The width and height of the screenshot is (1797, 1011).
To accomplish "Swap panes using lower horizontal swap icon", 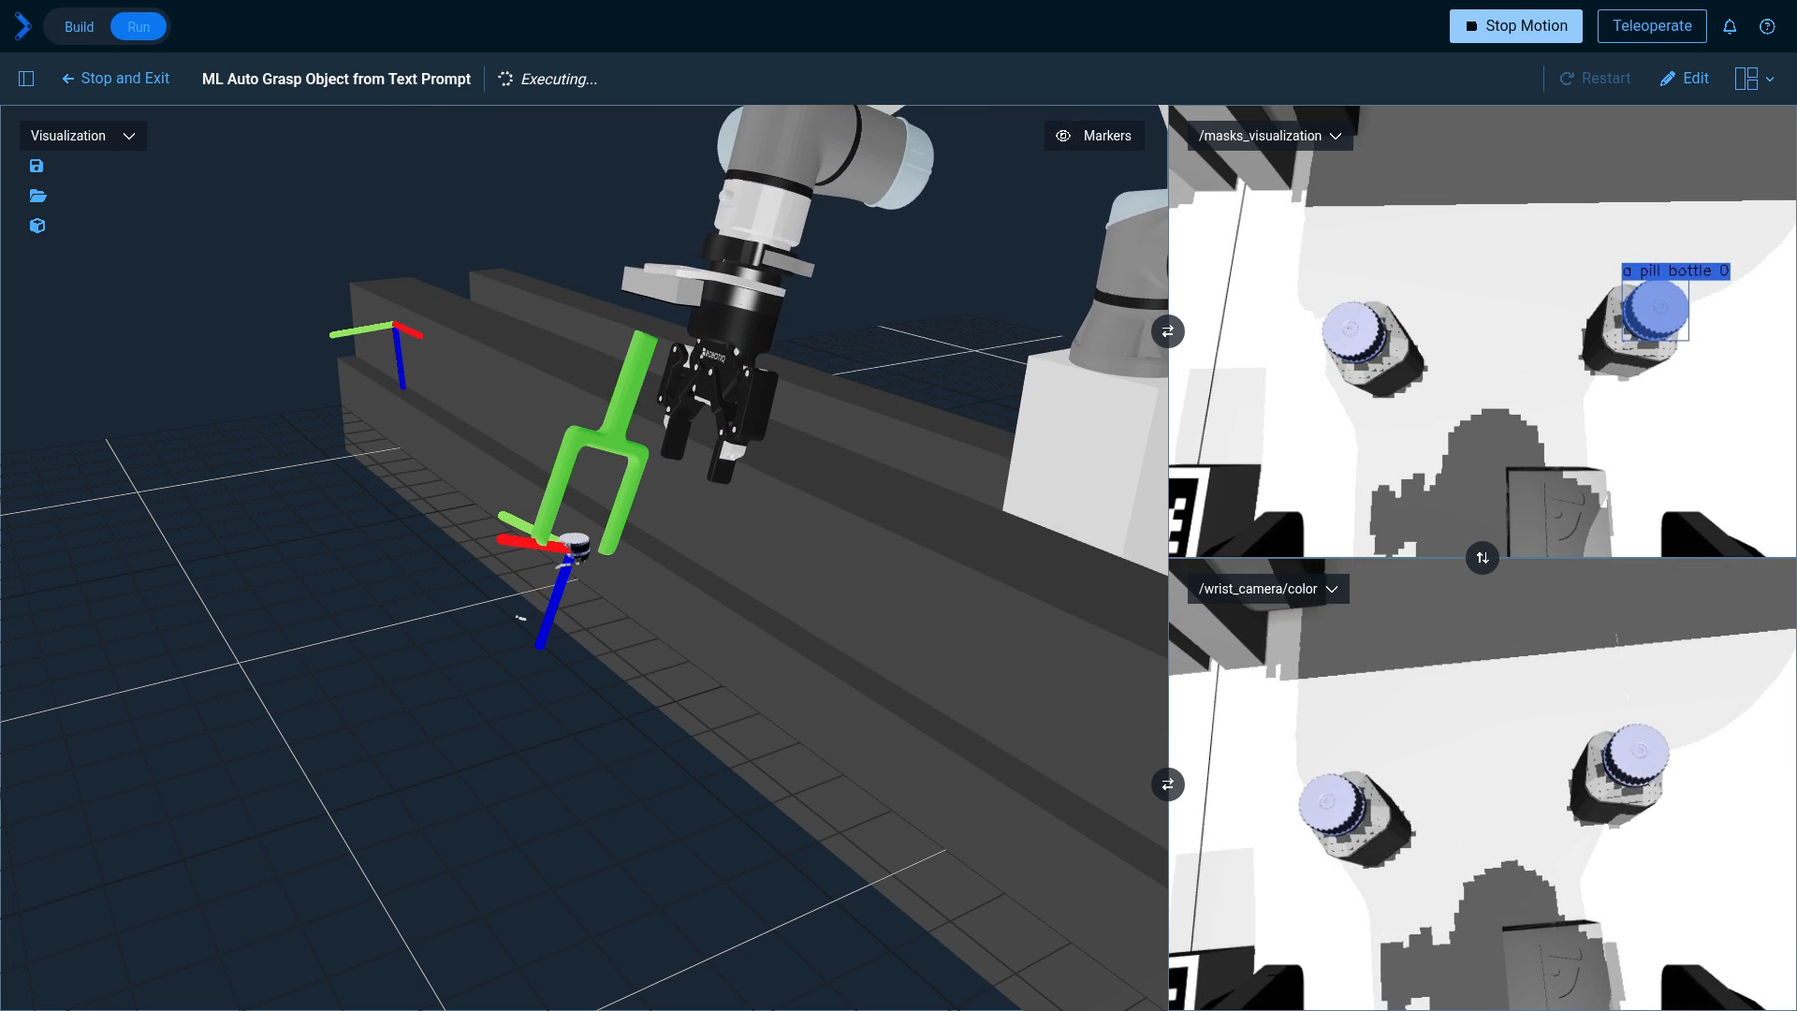I will [x=1167, y=784].
